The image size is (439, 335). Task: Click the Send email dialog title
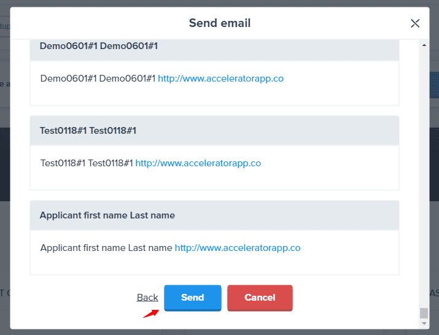coord(219,23)
